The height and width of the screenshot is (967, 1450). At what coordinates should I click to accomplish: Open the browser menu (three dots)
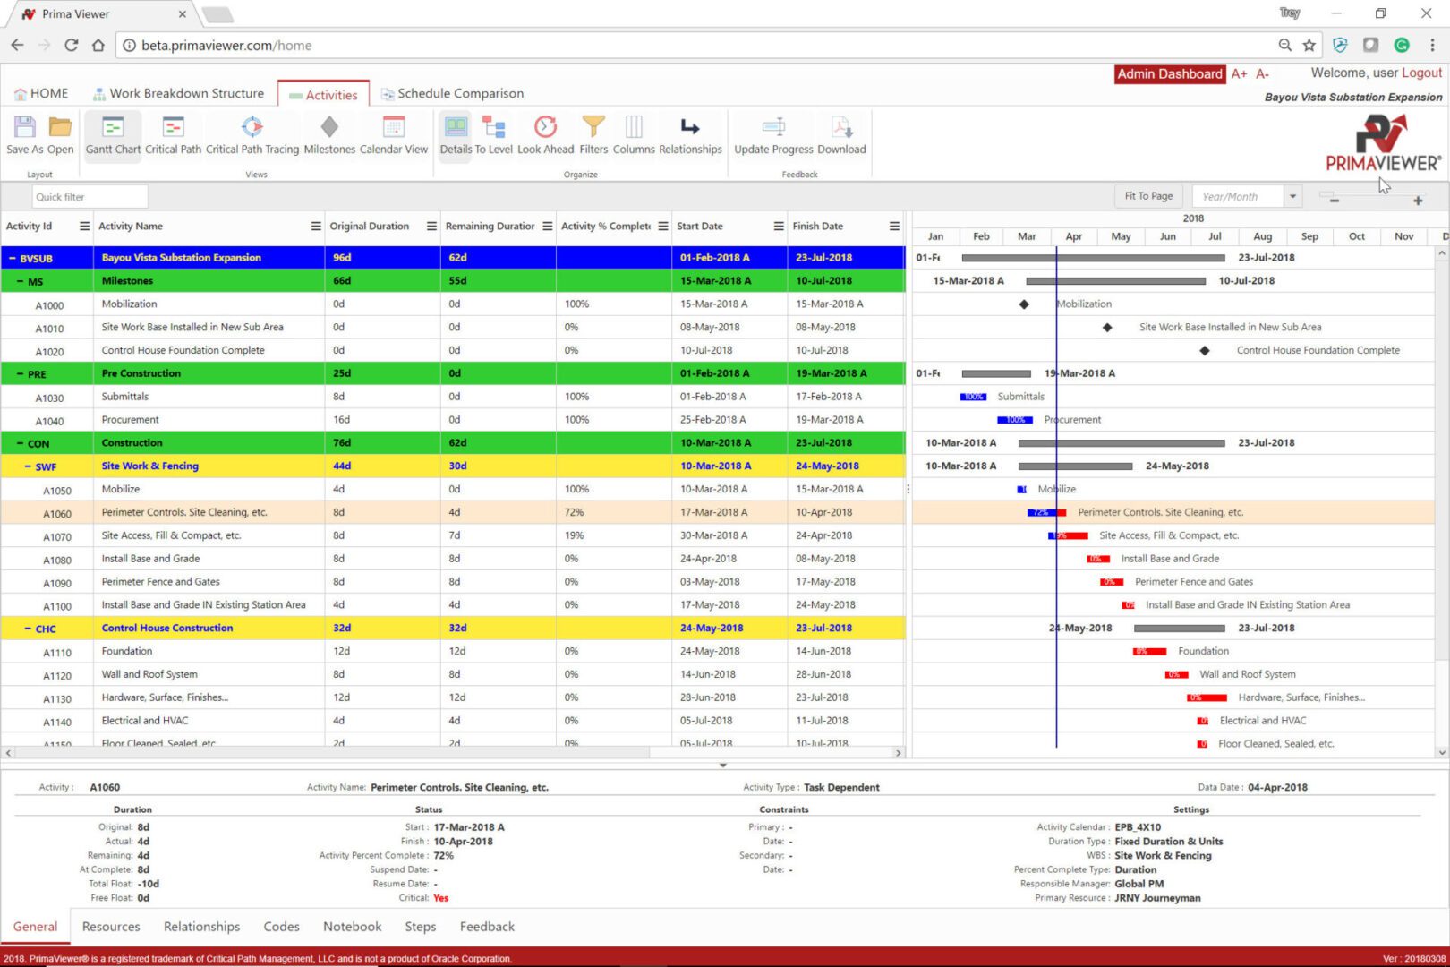point(1432,45)
